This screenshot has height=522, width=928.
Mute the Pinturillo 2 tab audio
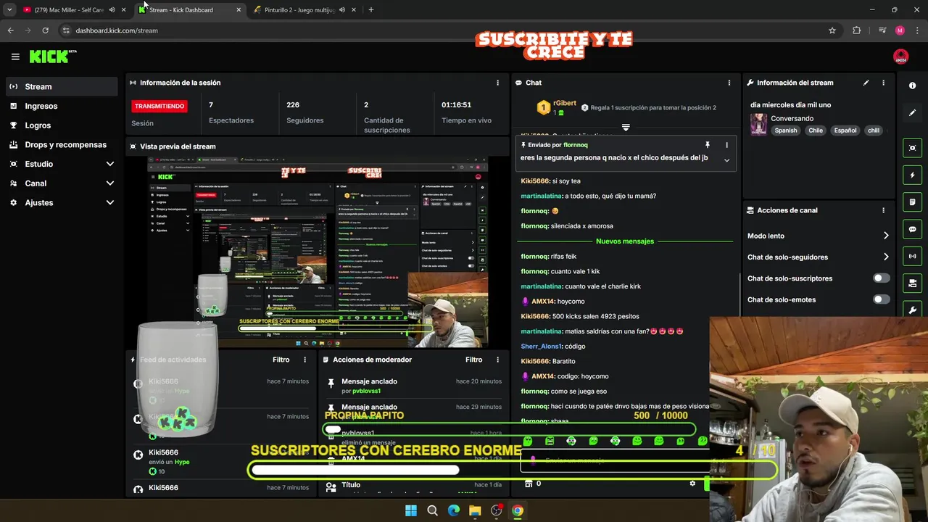click(x=341, y=10)
